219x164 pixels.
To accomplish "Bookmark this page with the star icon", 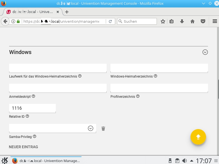I will 163,21.
